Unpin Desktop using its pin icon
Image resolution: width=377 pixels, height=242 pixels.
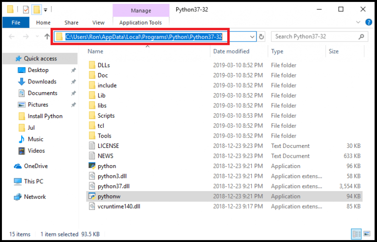[x=73, y=70]
